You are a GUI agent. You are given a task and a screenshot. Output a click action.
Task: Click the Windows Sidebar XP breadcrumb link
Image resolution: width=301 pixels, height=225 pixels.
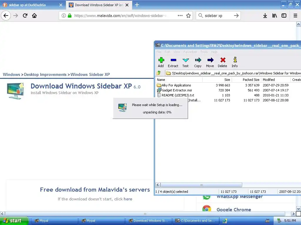pyautogui.click(x=90, y=74)
